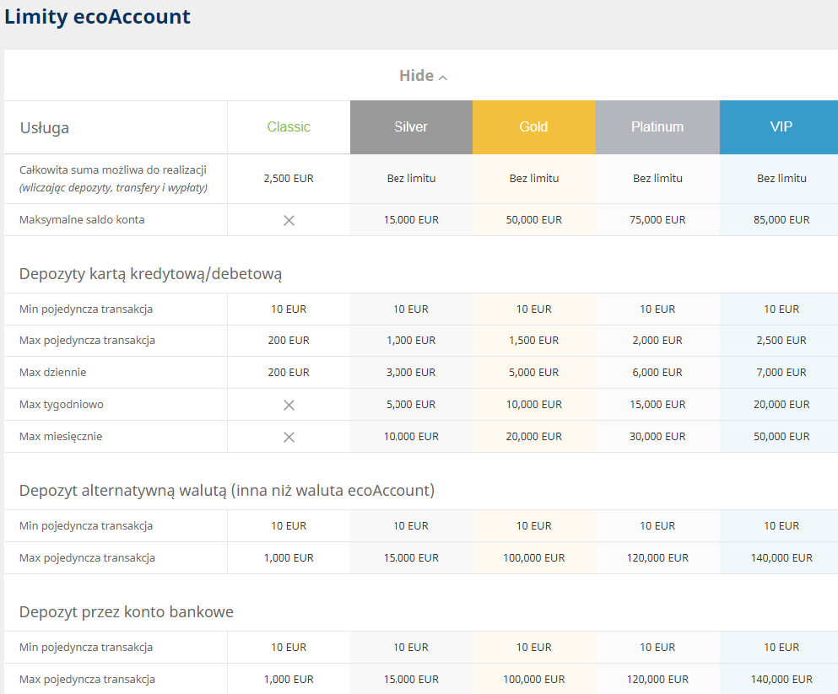Click the 30,000 EUR Platinum monthly max cell

coord(657,437)
